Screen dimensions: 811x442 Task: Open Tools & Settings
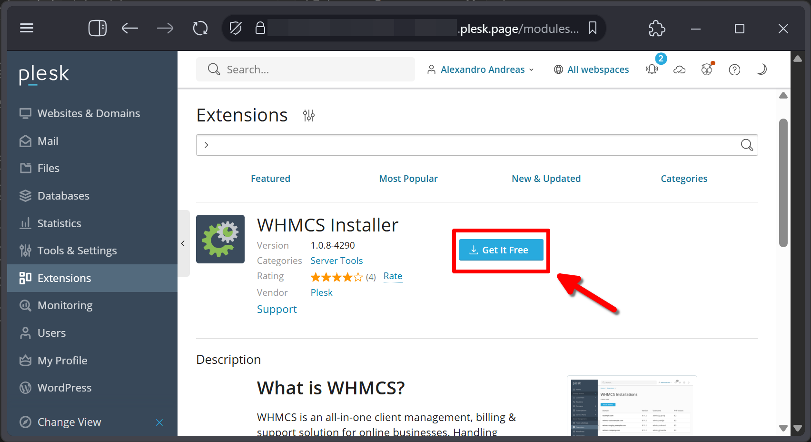click(x=92, y=251)
